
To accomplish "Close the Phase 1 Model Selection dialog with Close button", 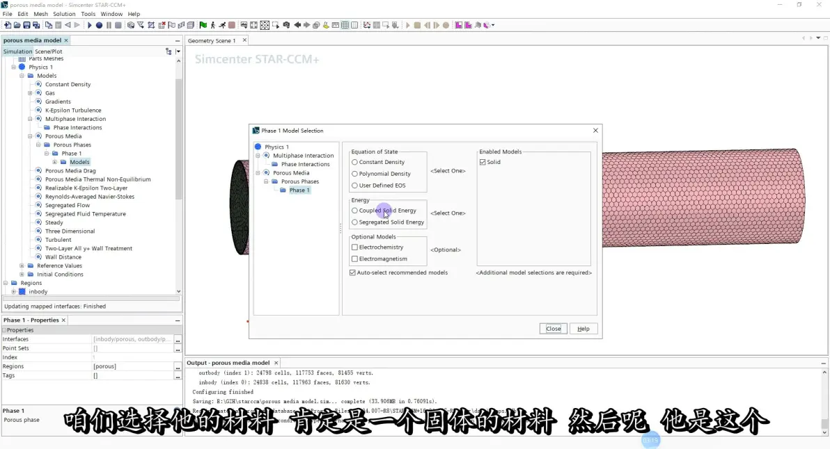I will 553,329.
